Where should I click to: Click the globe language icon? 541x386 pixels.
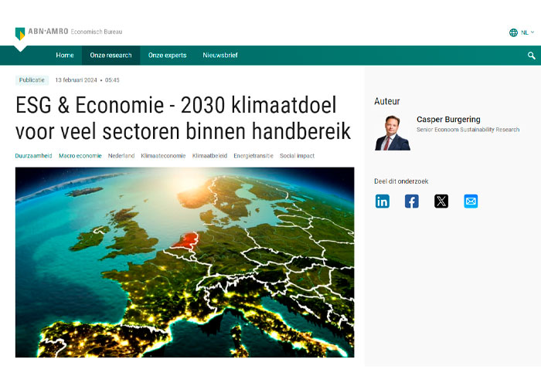pos(513,32)
